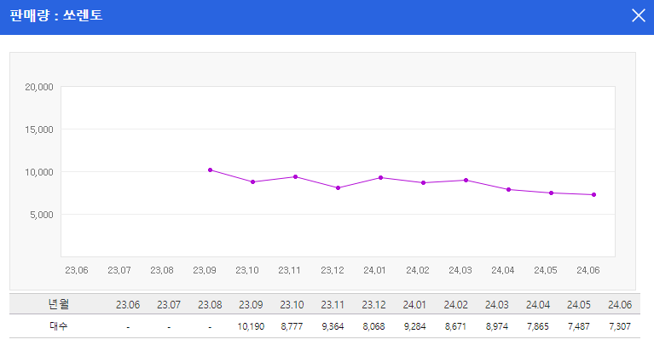The image size is (654, 351).
Task: Select the 23.11 data point on chart
Action: (x=295, y=176)
